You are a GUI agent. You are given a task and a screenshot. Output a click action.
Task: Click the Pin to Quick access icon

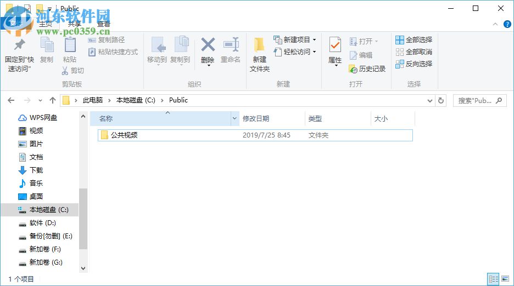click(x=19, y=45)
